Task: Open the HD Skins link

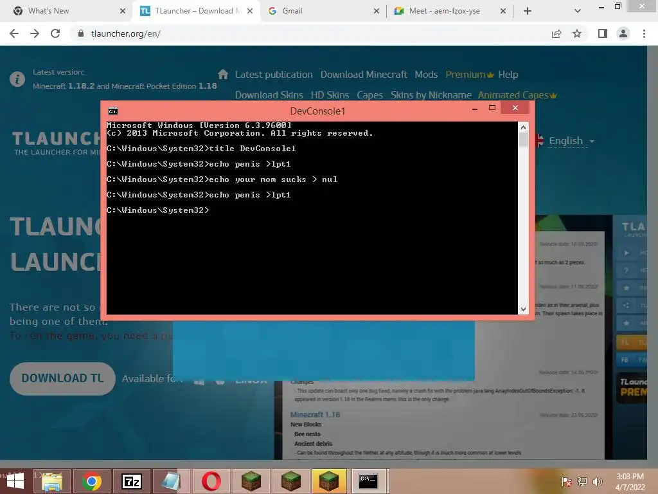Action: (x=330, y=95)
